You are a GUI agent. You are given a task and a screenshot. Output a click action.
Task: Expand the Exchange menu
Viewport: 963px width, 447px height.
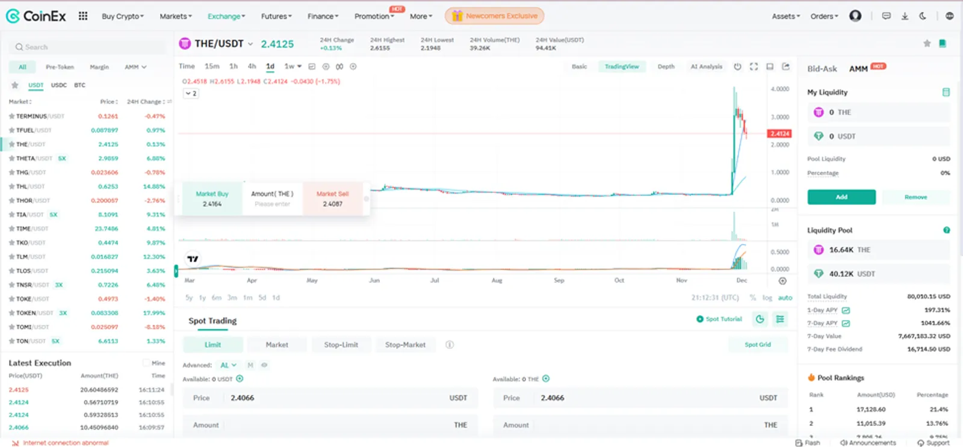pos(226,16)
